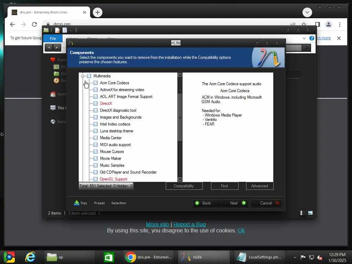Check the Multimedia parent checkbox

(x=89, y=76)
